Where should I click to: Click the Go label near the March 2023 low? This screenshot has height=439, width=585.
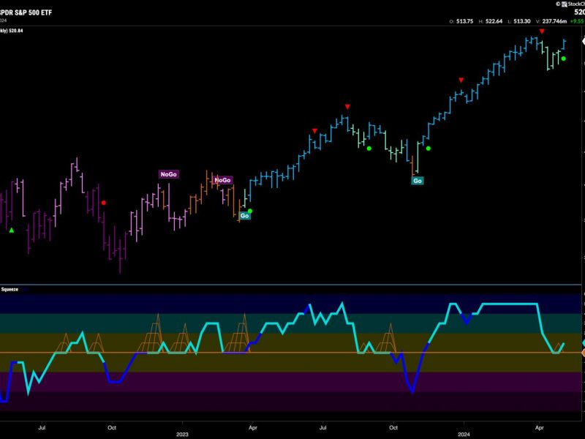245,216
